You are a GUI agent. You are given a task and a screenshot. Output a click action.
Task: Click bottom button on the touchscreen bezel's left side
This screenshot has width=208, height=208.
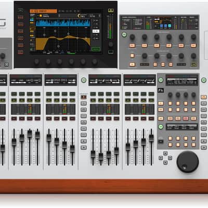coord(20,52)
